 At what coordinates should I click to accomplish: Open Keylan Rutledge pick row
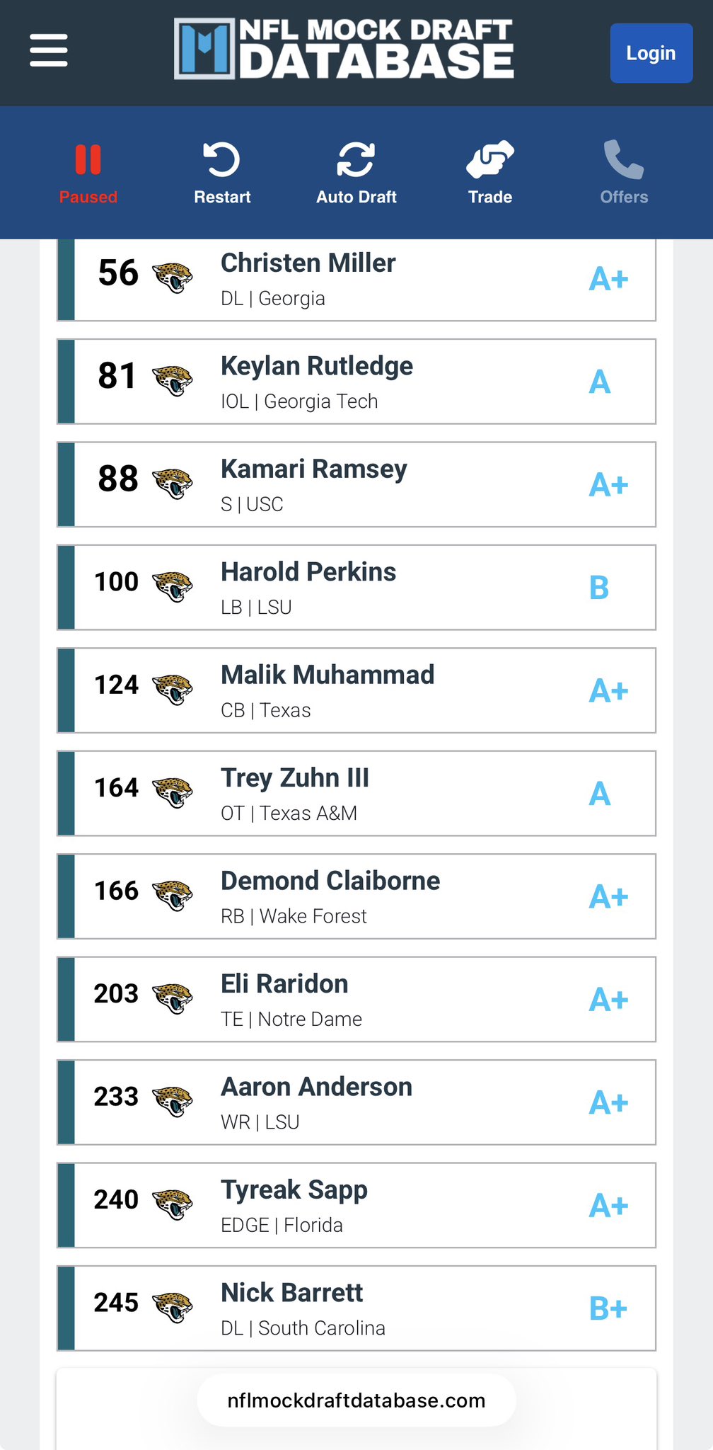[356, 382]
